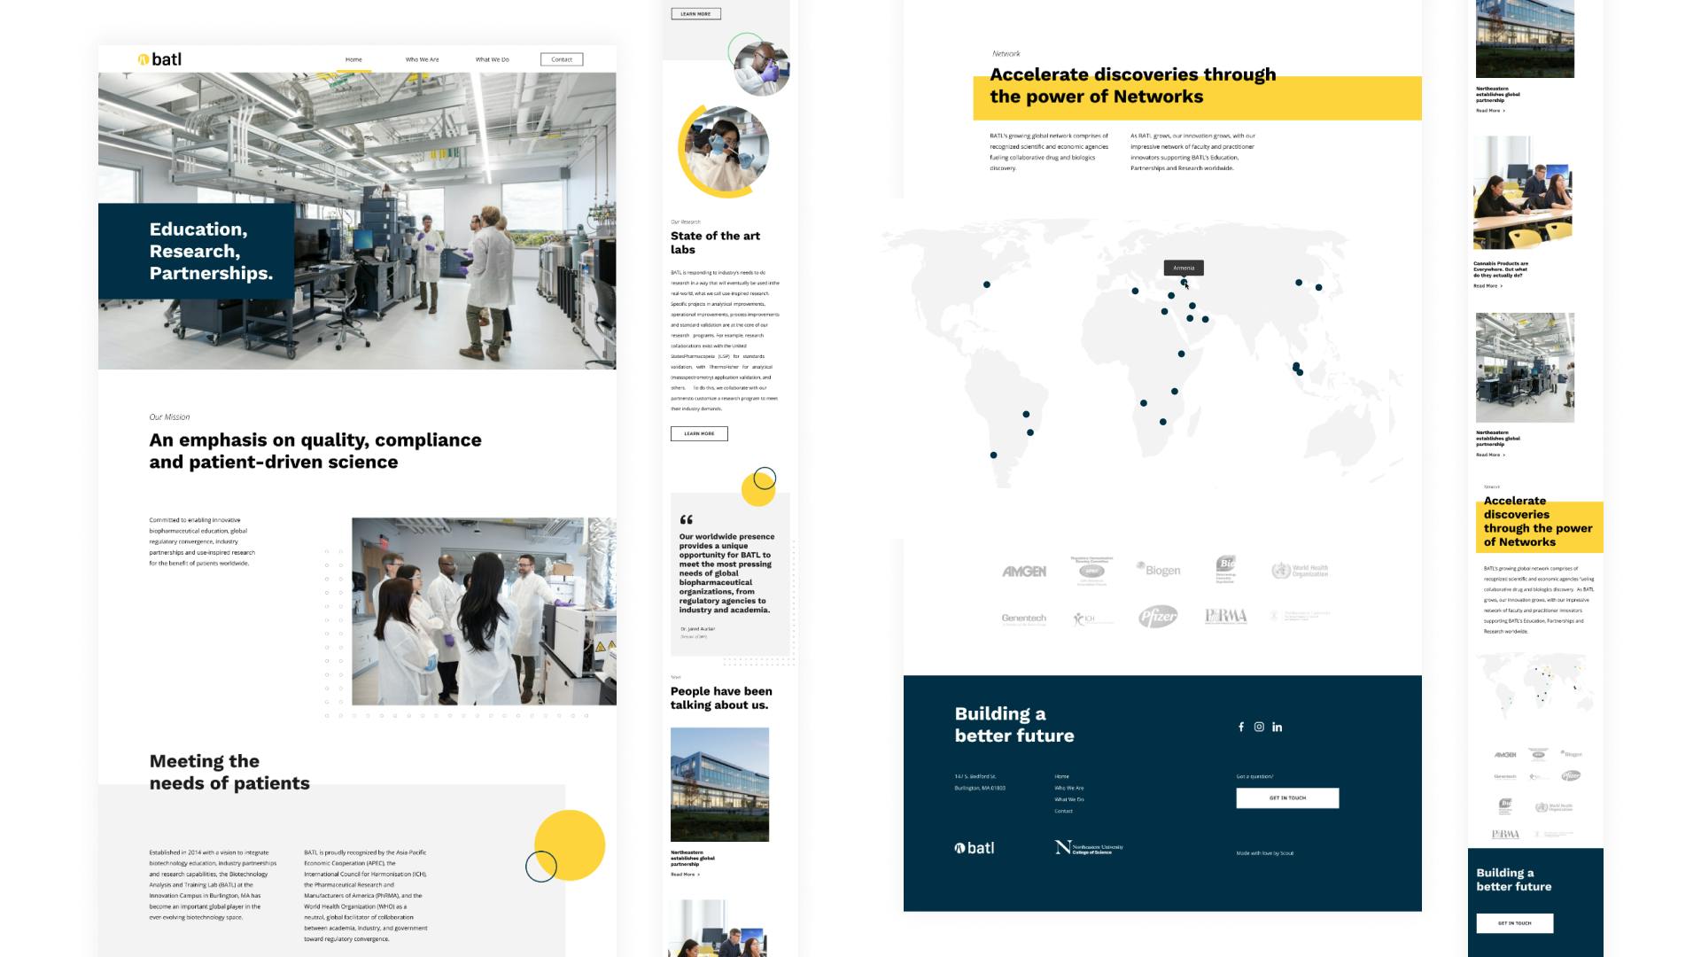Click the Facebook icon in footer
This screenshot has height=957, width=1701.
coord(1241,727)
